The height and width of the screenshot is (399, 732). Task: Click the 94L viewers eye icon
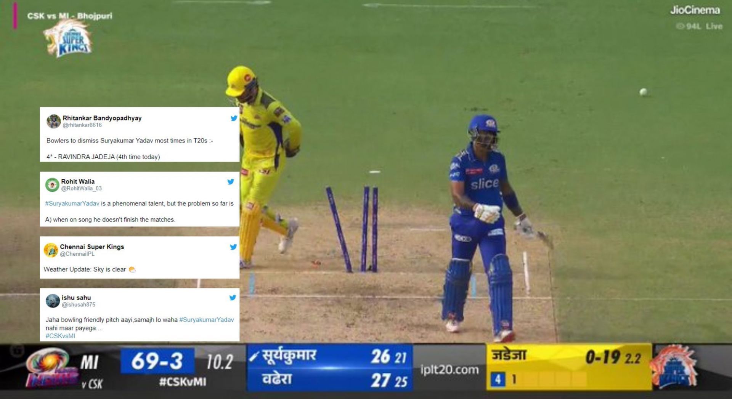[680, 26]
